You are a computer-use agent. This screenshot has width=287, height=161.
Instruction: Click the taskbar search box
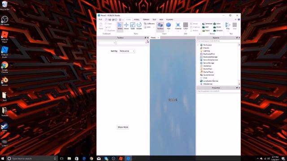pos(32,159)
